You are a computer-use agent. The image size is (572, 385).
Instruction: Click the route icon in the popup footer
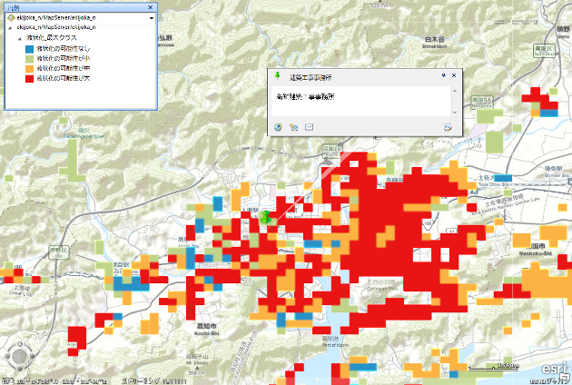pos(293,127)
